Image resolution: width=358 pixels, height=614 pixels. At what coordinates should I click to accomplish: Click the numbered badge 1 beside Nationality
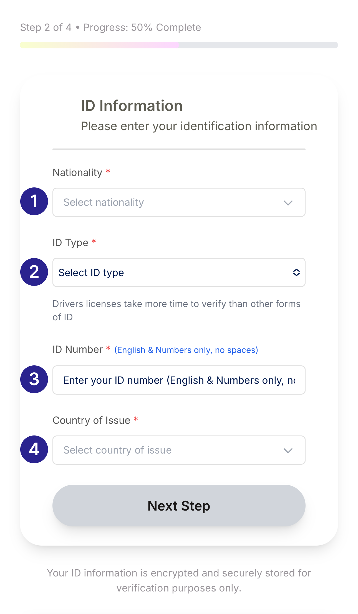(x=34, y=201)
